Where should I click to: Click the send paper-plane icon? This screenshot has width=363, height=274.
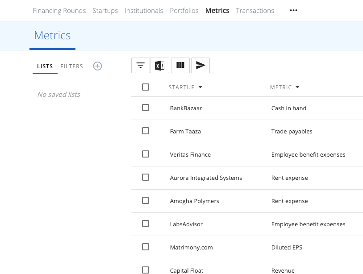200,65
